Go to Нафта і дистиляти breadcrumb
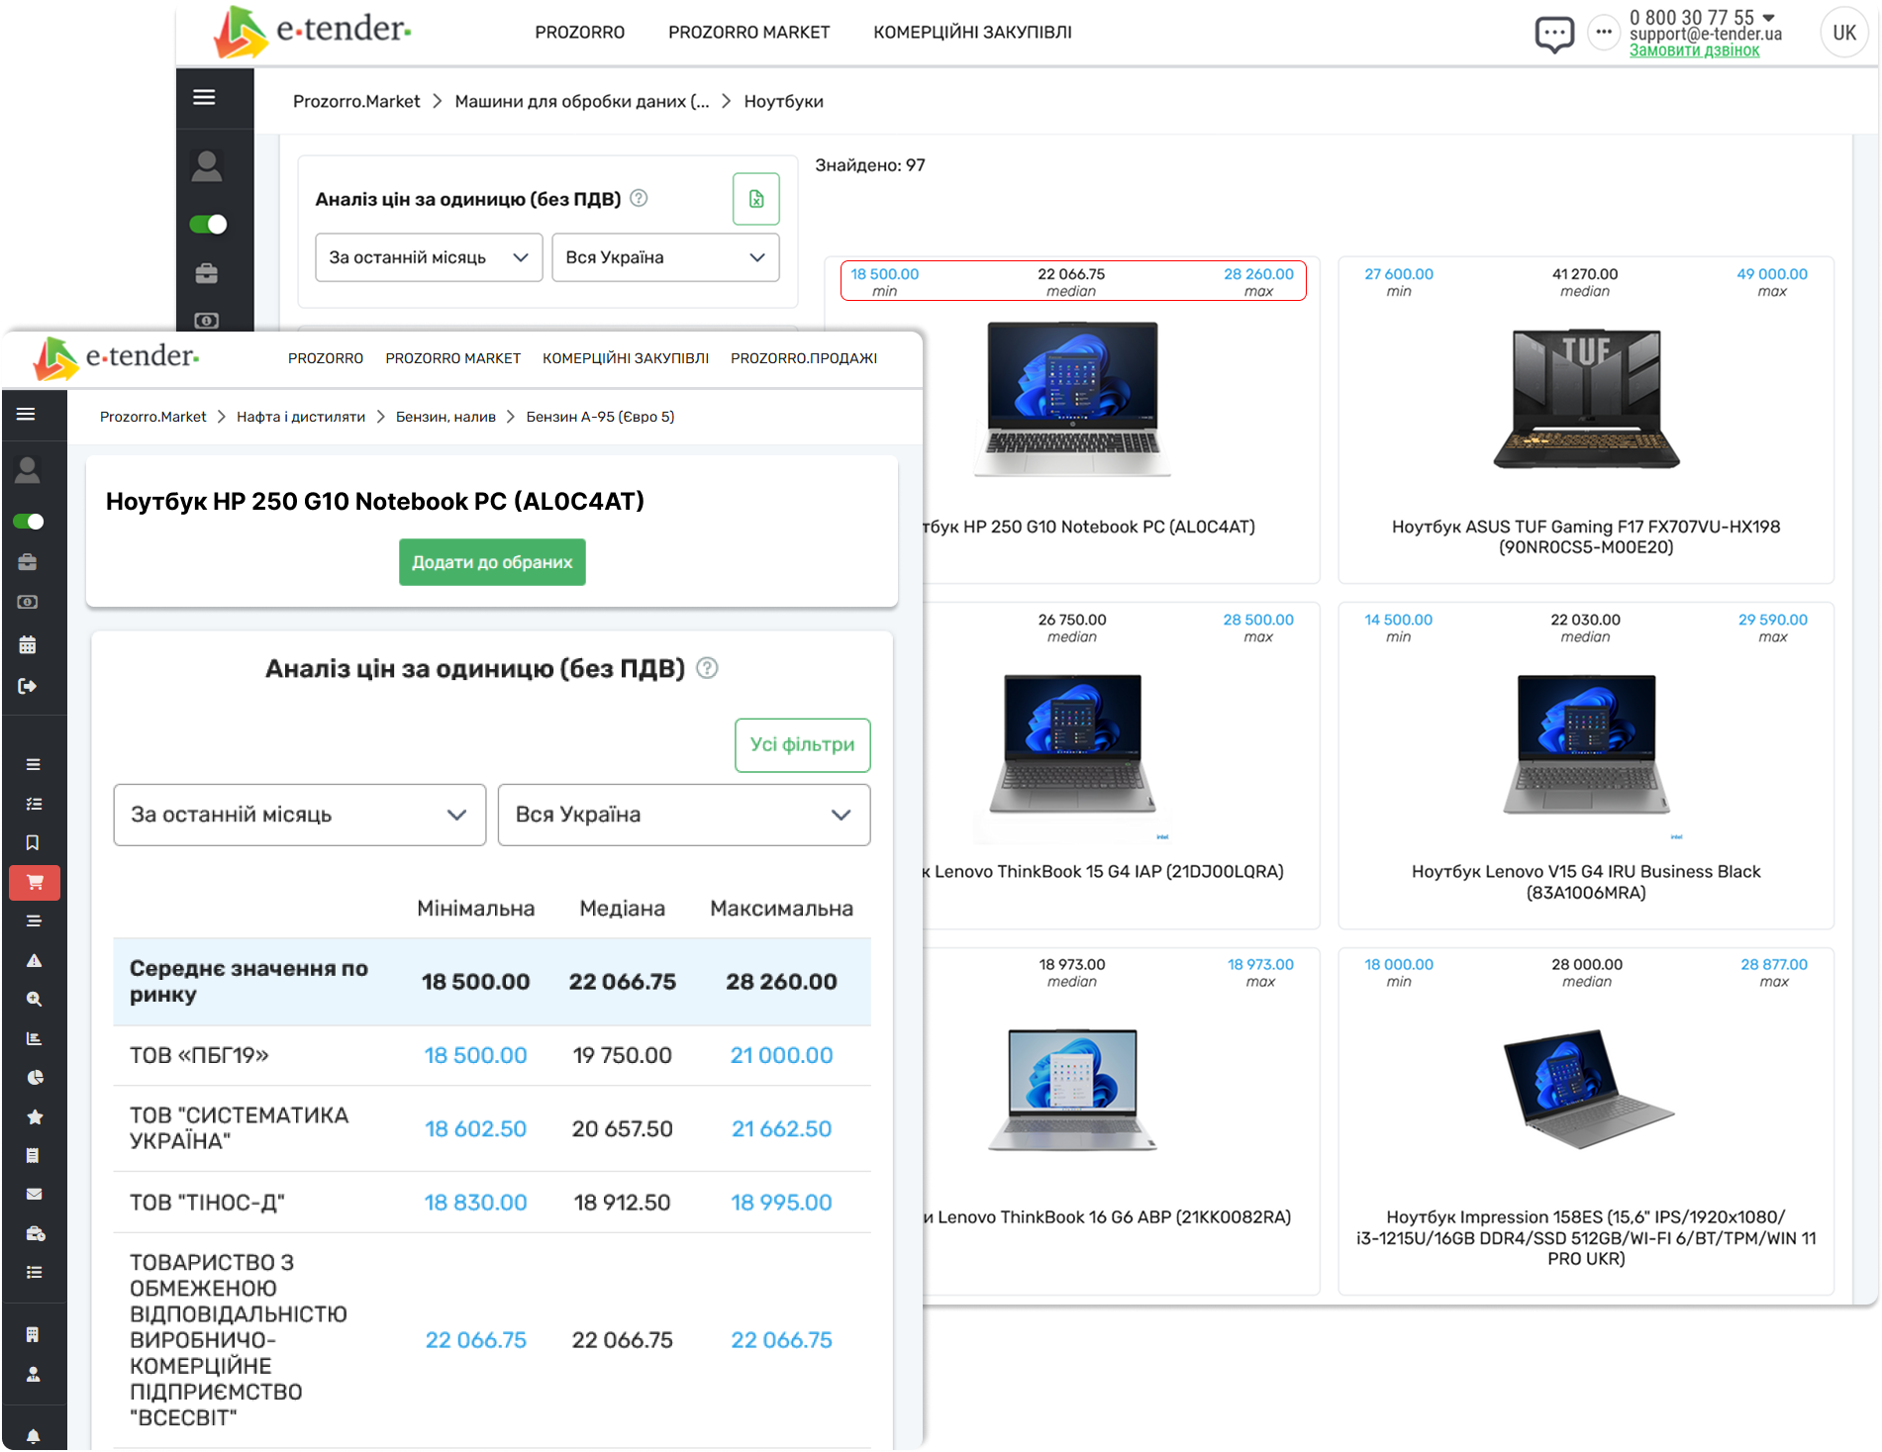1882x1452 pixels. point(301,417)
